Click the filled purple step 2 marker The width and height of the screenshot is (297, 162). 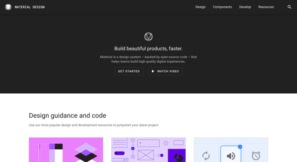(x=133, y=148)
